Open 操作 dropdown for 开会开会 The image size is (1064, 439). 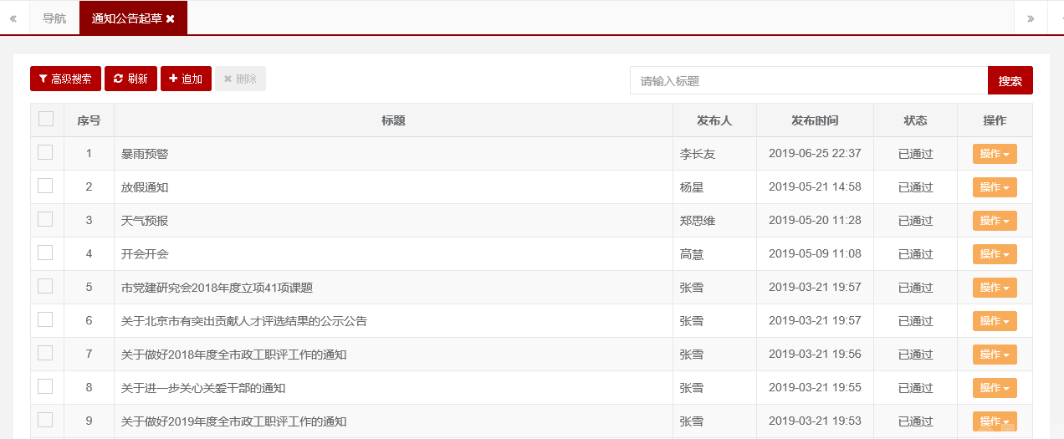[995, 254]
